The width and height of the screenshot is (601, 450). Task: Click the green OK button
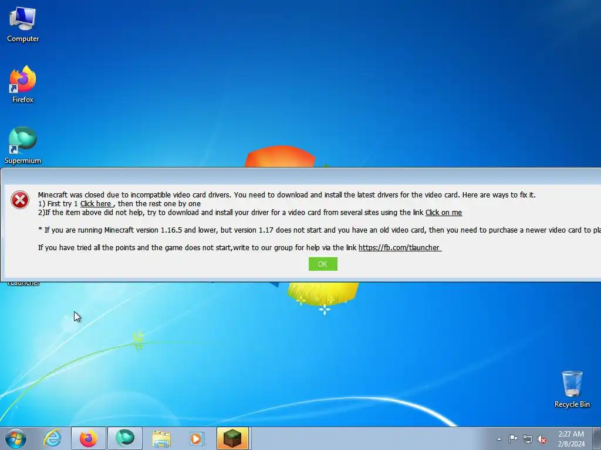323,264
